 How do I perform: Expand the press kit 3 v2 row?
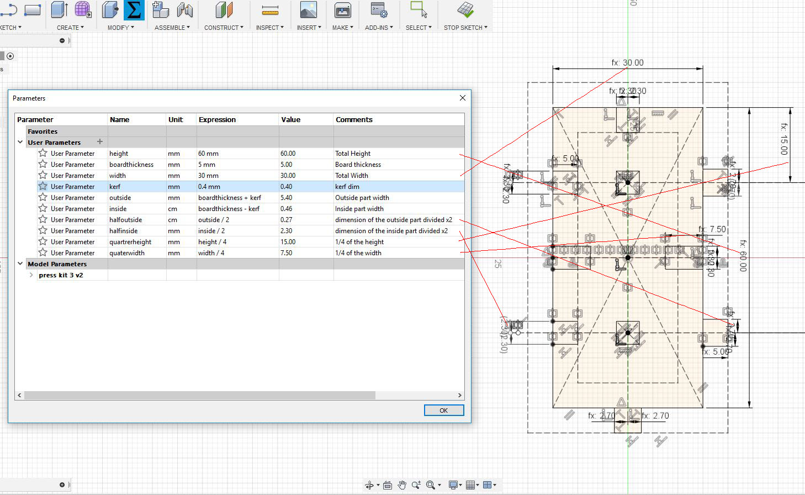point(31,275)
